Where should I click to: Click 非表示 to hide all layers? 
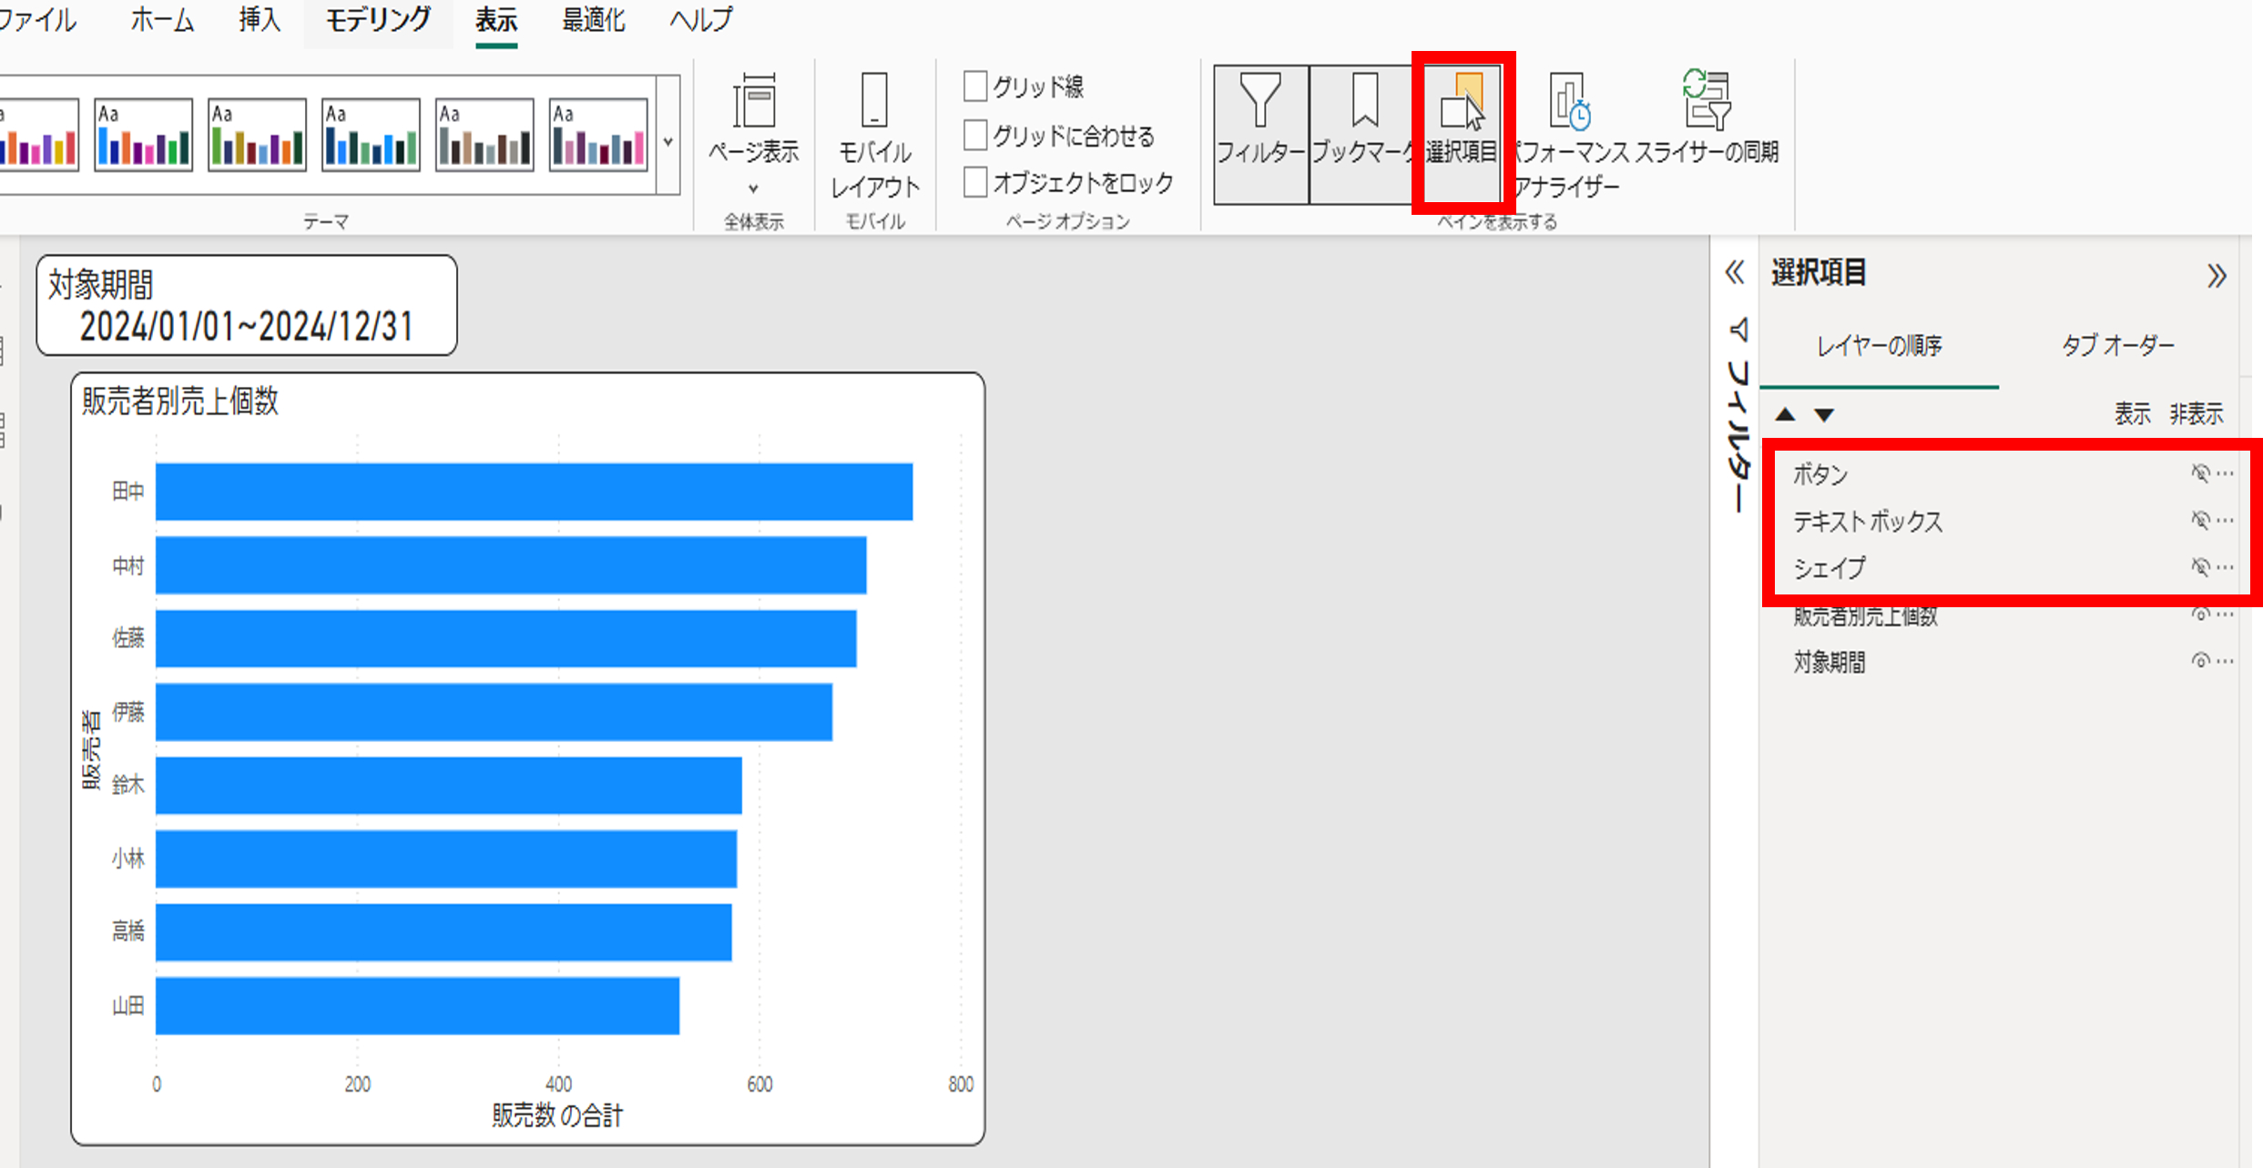click(2196, 414)
